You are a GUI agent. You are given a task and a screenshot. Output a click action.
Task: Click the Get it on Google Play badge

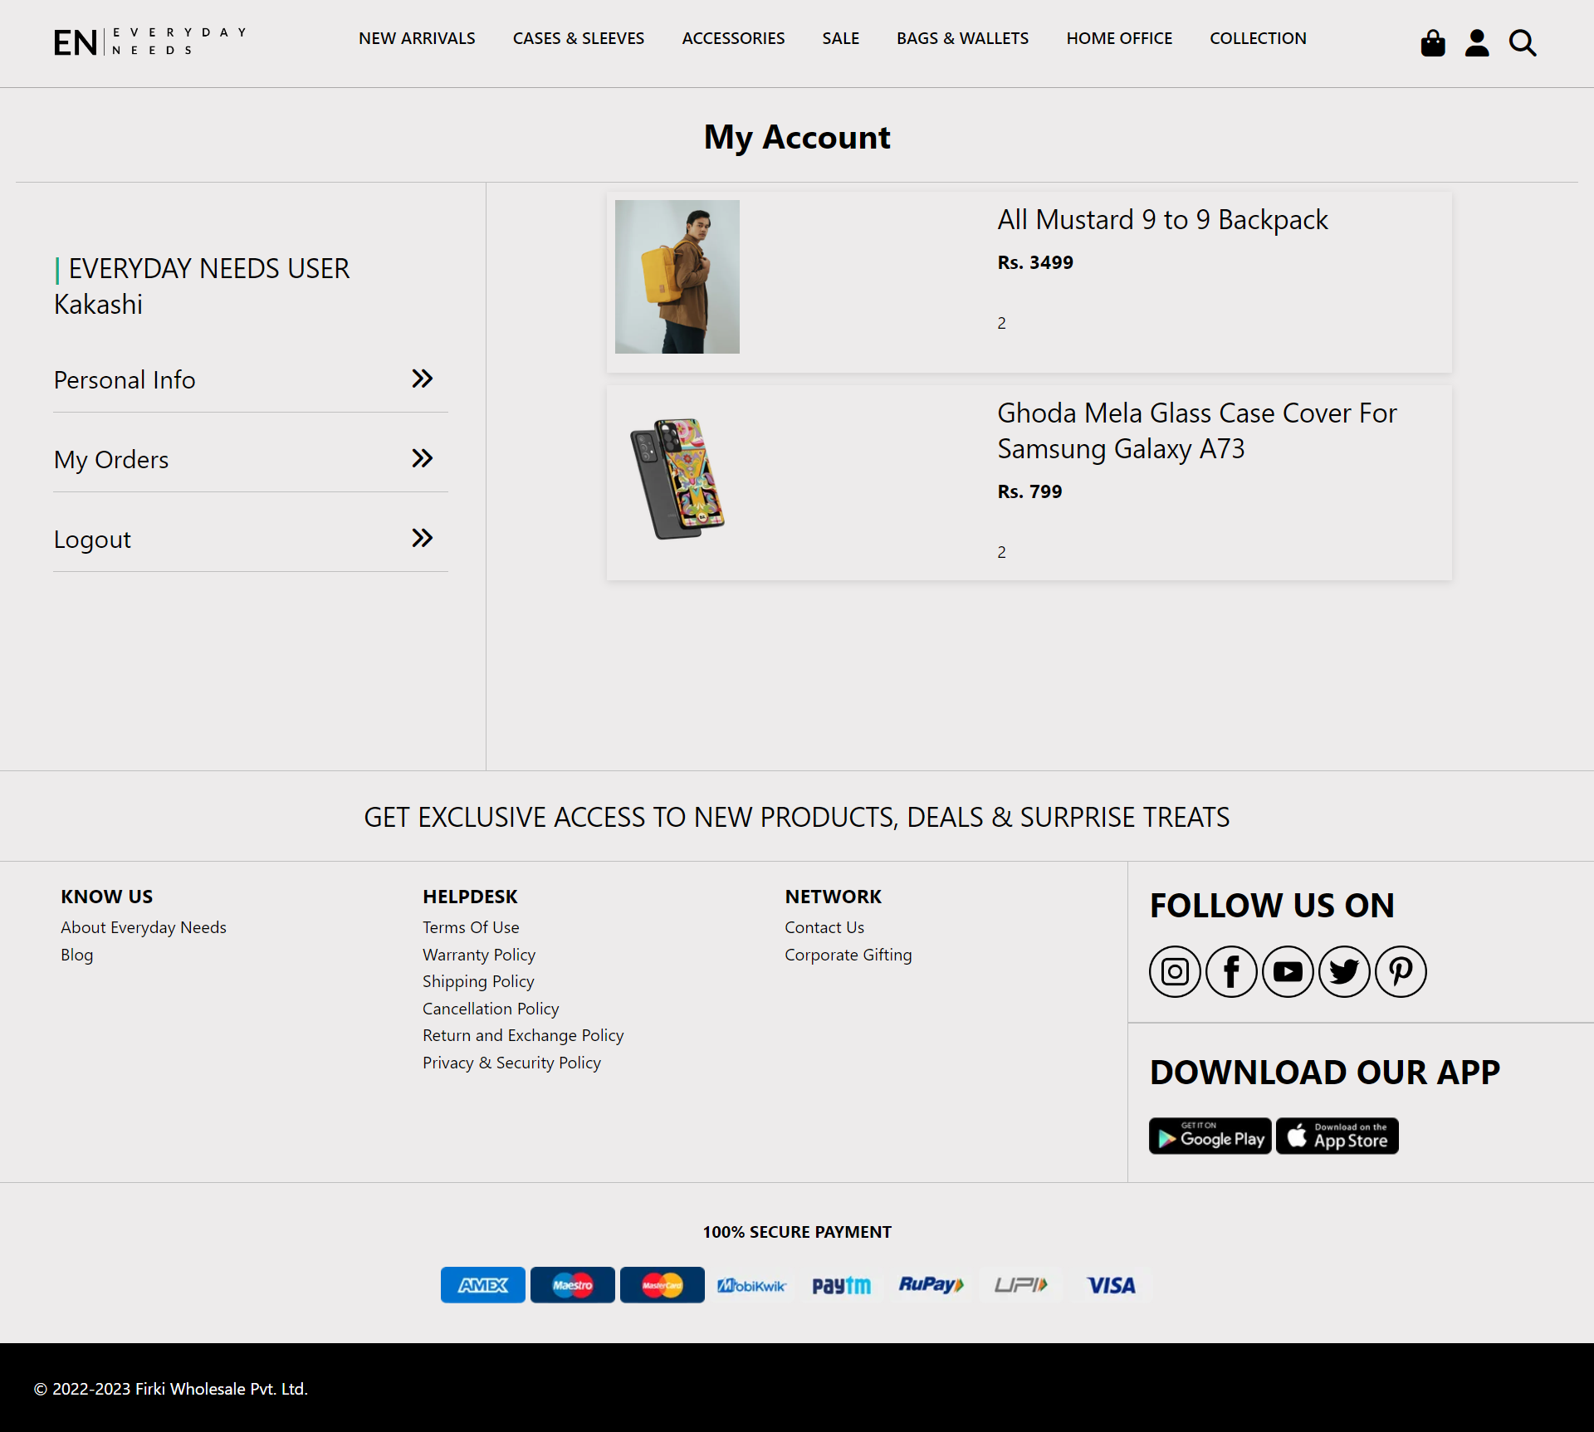coord(1210,1136)
